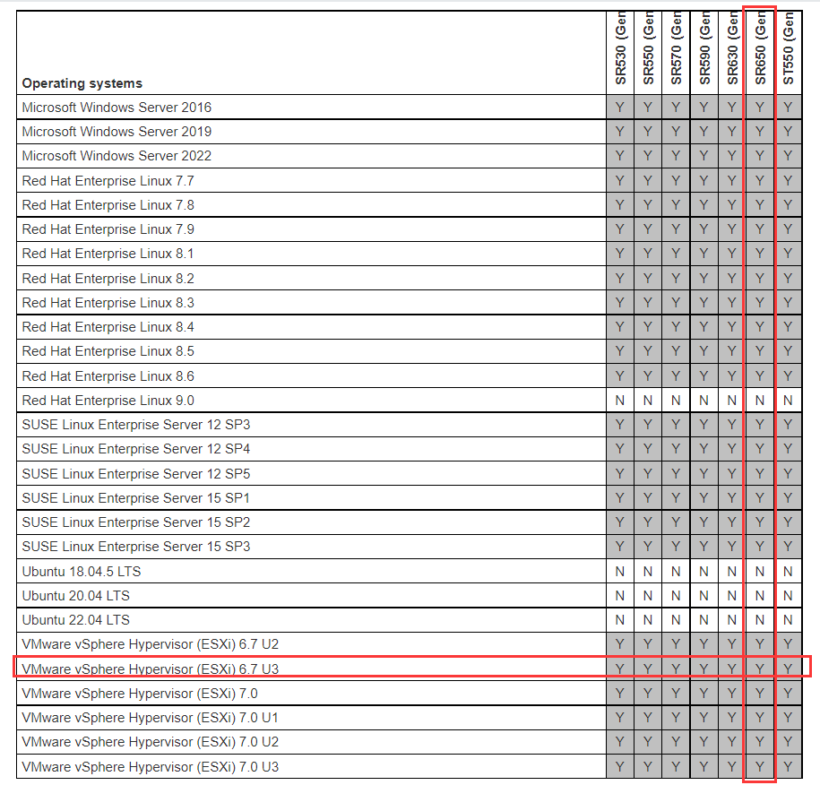Select 'Red Hat Enterprise Linux 8.4' text
Screen dimensions: 820x785
pos(108,327)
